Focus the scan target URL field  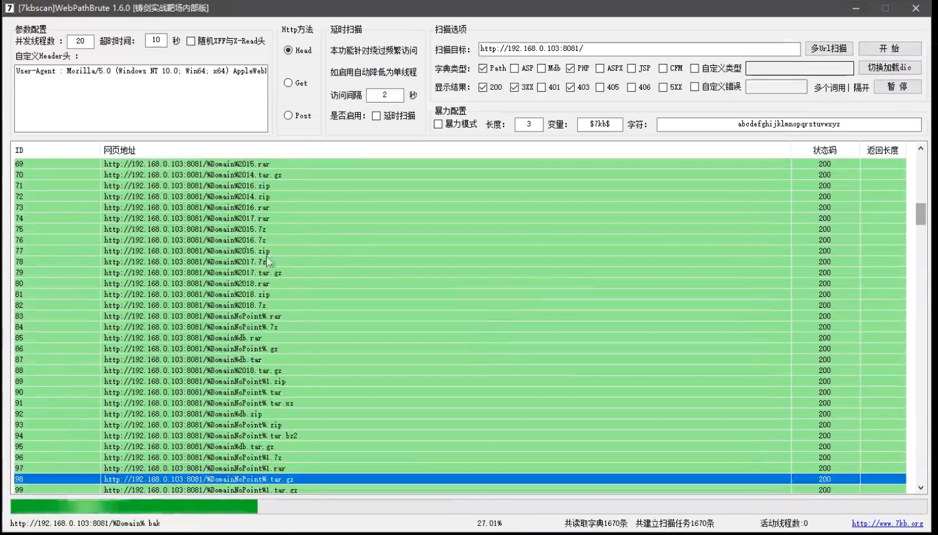click(x=639, y=49)
